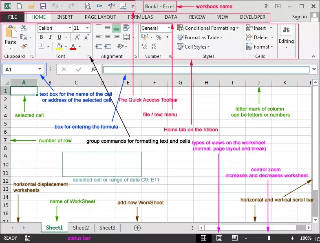Click the Page Layout view button in status bar
The image size is (320, 243).
(219, 238)
